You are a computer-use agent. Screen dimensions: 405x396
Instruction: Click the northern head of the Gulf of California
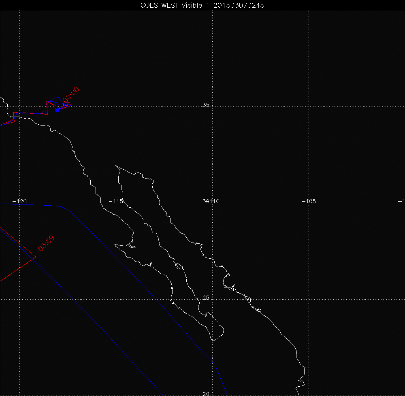[117, 166]
